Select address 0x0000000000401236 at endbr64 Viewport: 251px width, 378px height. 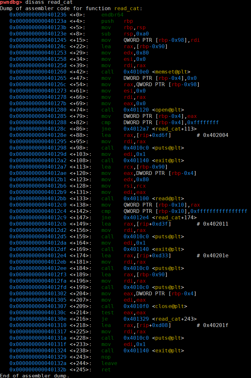tap(38, 15)
